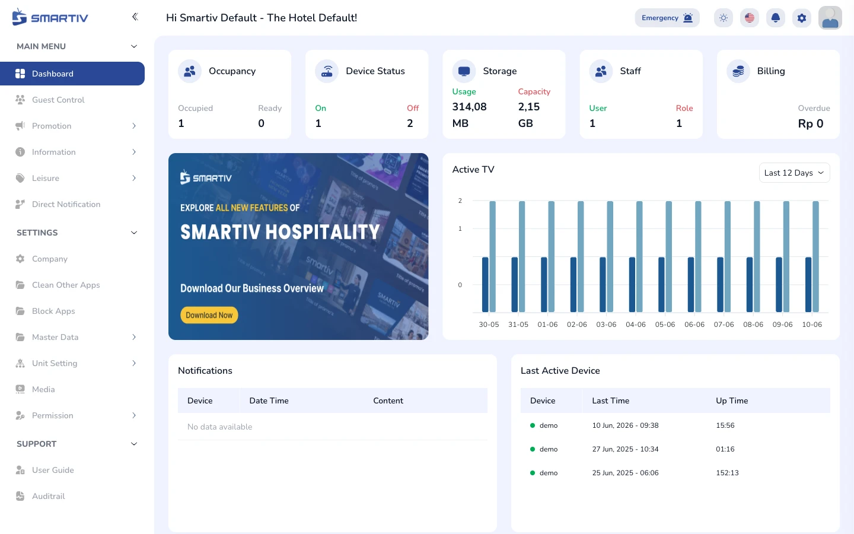Image resolution: width=854 pixels, height=534 pixels.
Task: Click the 10-06 bar in Active TV chart
Action: pos(812,256)
